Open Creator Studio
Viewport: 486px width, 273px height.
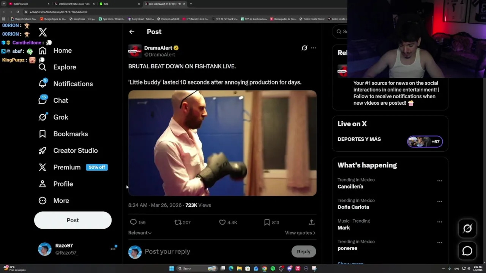click(x=68, y=151)
